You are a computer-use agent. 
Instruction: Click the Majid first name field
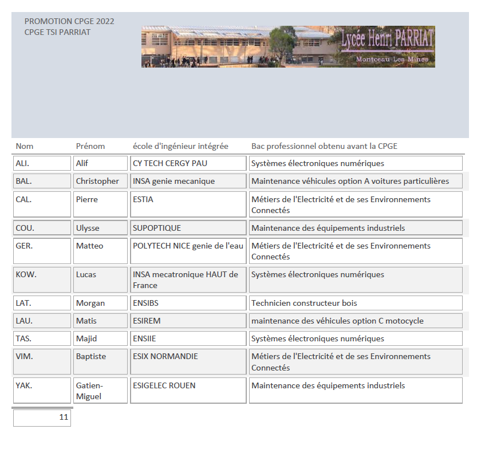click(x=100, y=338)
